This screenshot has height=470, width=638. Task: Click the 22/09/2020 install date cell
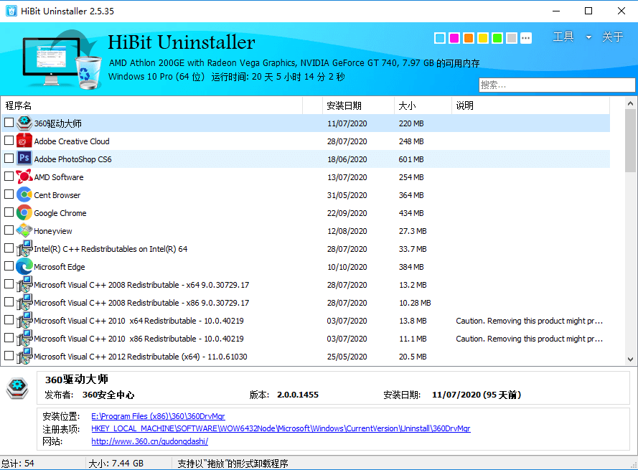click(x=347, y=213)
